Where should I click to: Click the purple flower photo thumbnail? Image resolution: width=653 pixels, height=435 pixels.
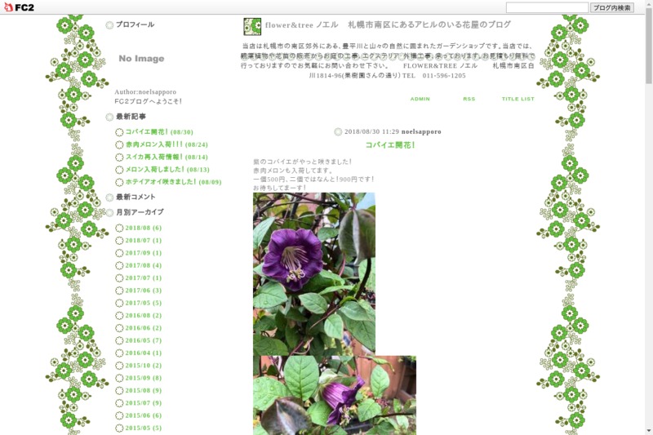314,273
